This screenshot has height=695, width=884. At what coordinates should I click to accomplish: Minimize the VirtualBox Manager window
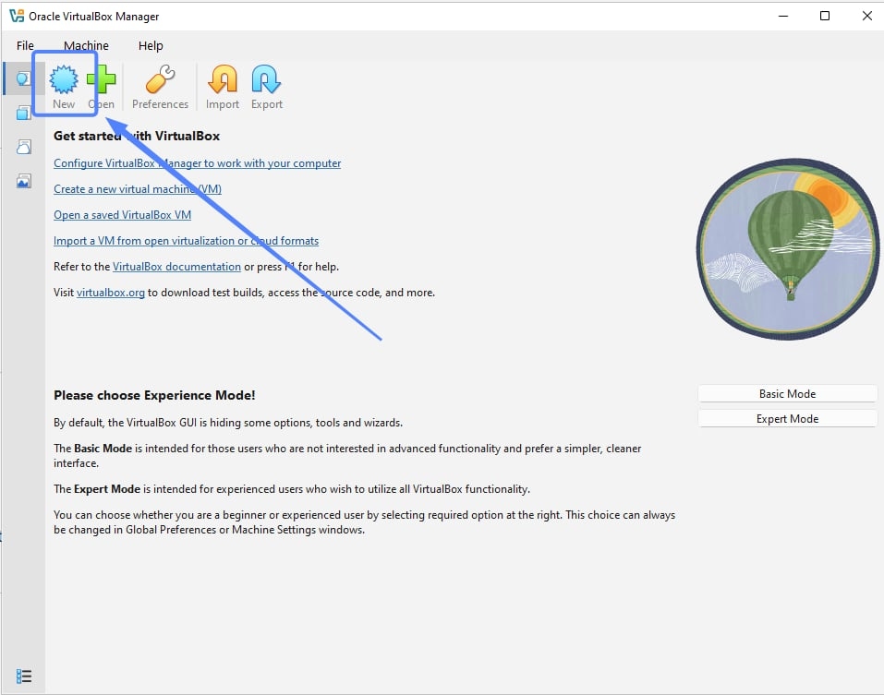point(783,16)
